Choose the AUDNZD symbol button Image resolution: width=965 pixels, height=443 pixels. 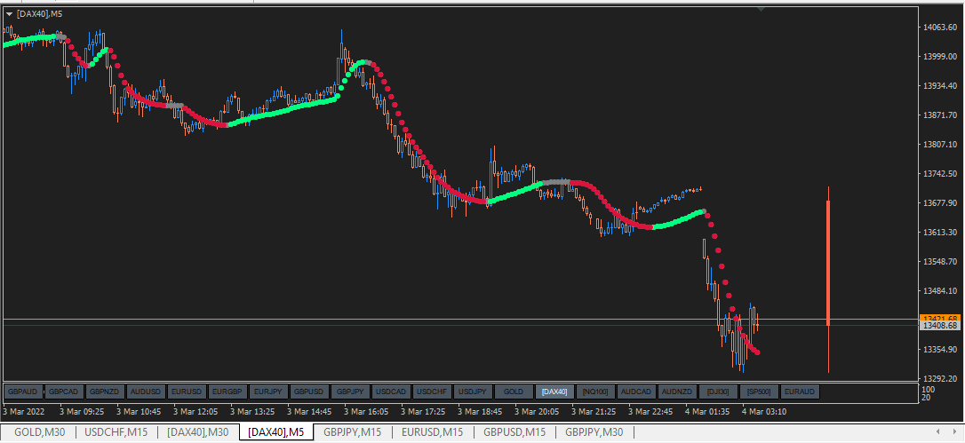point(677,392)
